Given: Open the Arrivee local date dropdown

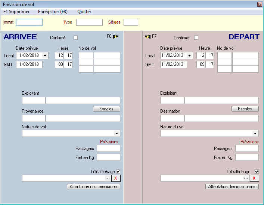Looking at the screenshot, I should click(x=45, y=56).
